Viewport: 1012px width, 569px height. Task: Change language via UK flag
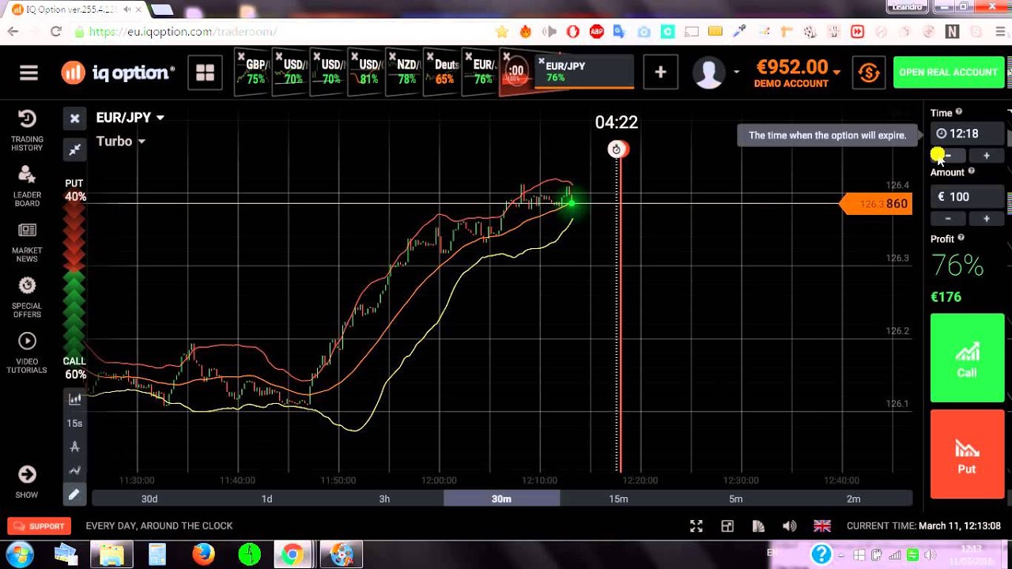pyautogui.click(x=822, y=526)
